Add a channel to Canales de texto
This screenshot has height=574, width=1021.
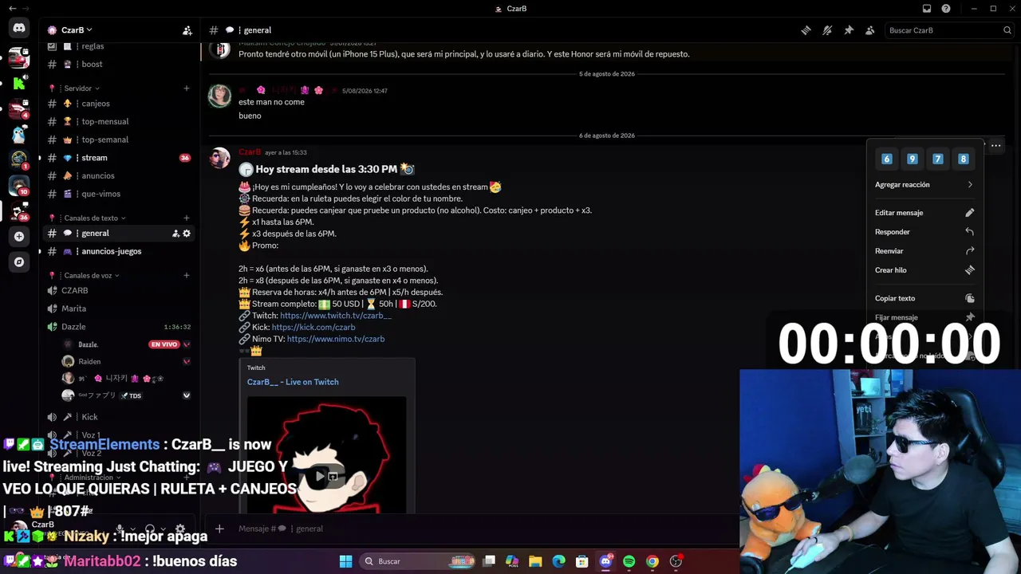(187, 218)
